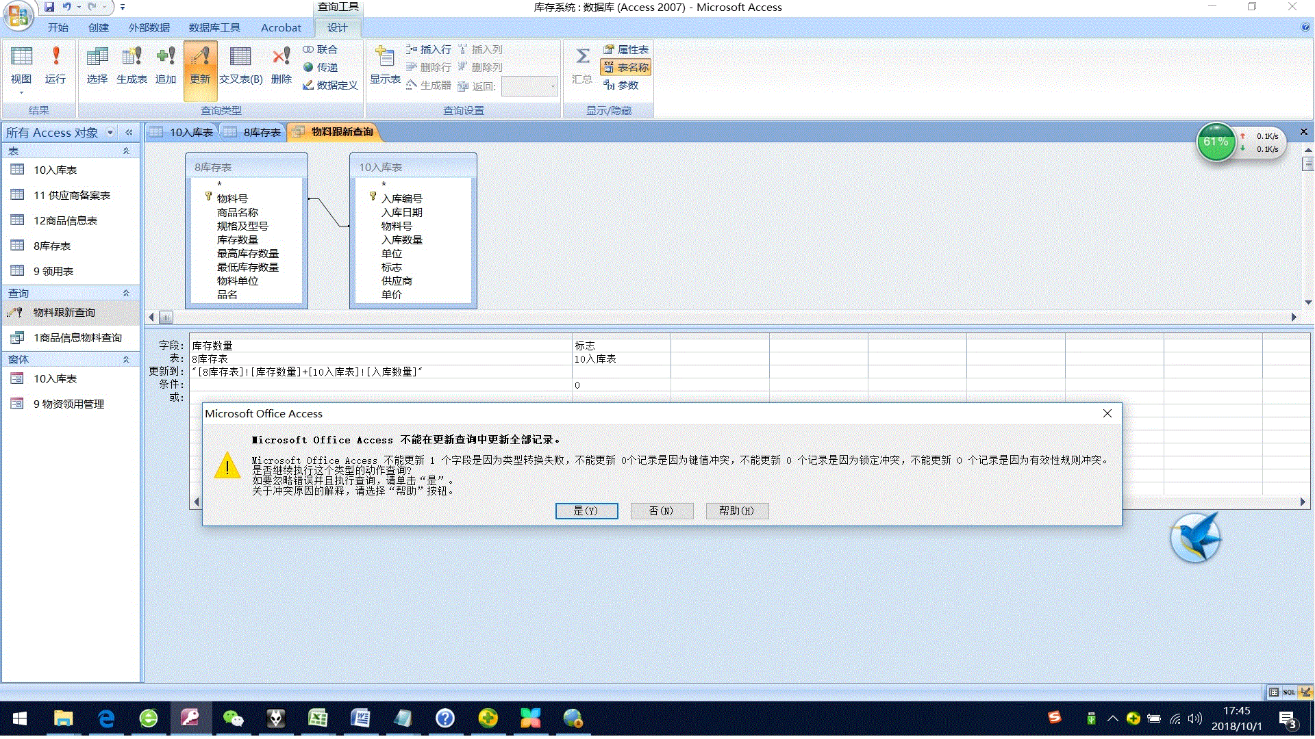The height and width of the screenshot is (739, 1315).
Task: Toggle the Update query type button
Action: click(x=200, y=70)
